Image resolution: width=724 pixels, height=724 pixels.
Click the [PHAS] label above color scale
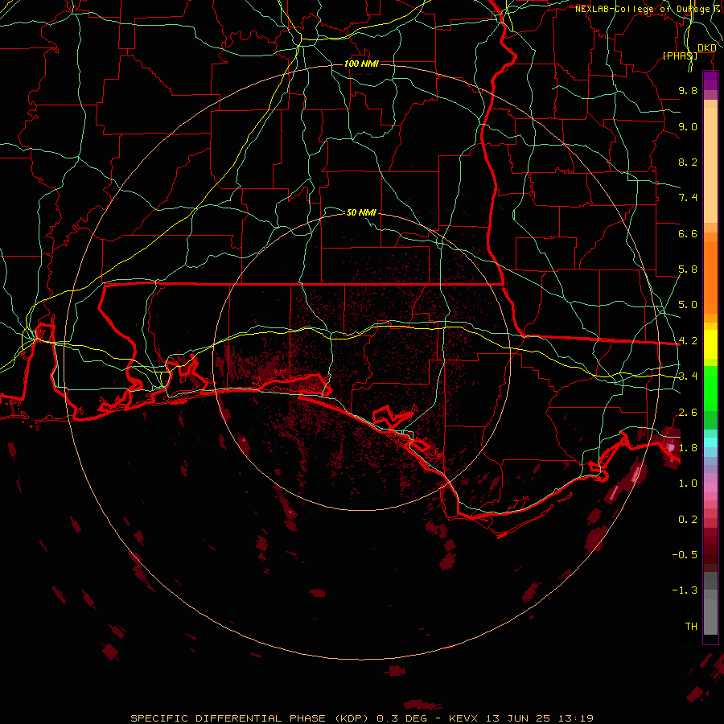680,56
